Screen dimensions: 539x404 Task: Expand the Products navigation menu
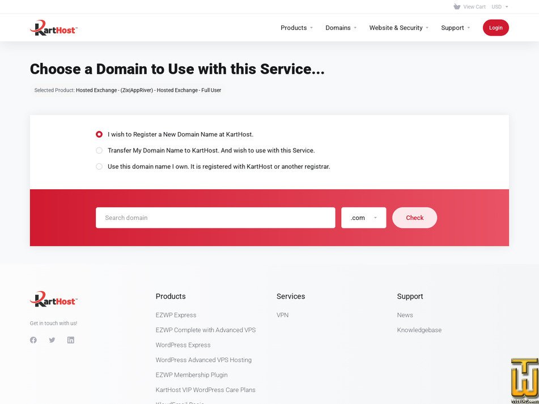pos(296,28)
